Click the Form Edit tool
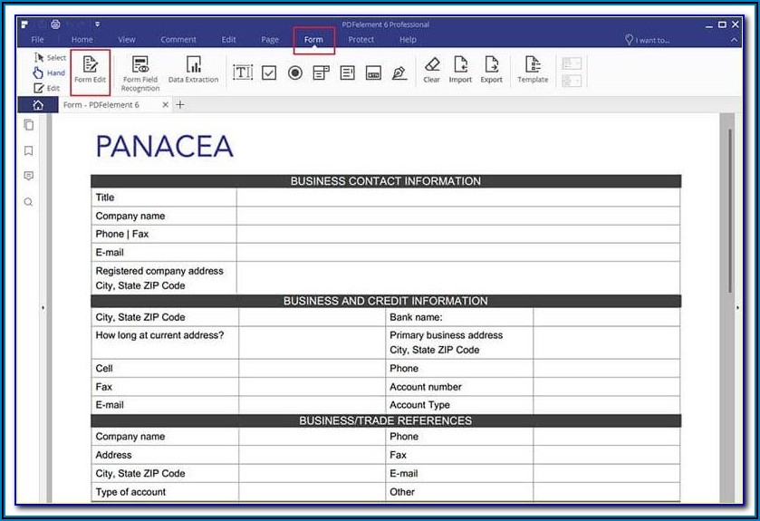The image size is (760, 521). coord(90,70)
